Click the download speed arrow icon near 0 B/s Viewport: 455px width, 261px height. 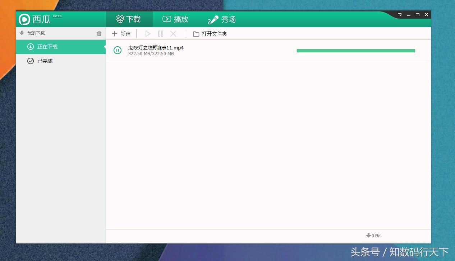368,236
